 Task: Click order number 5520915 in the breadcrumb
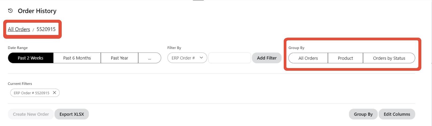coord(46,29)
